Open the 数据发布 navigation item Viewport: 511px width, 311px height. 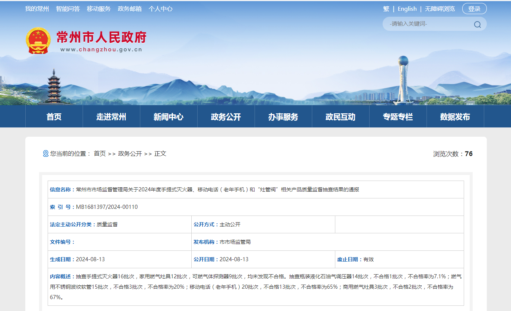(x=455, y=117)
